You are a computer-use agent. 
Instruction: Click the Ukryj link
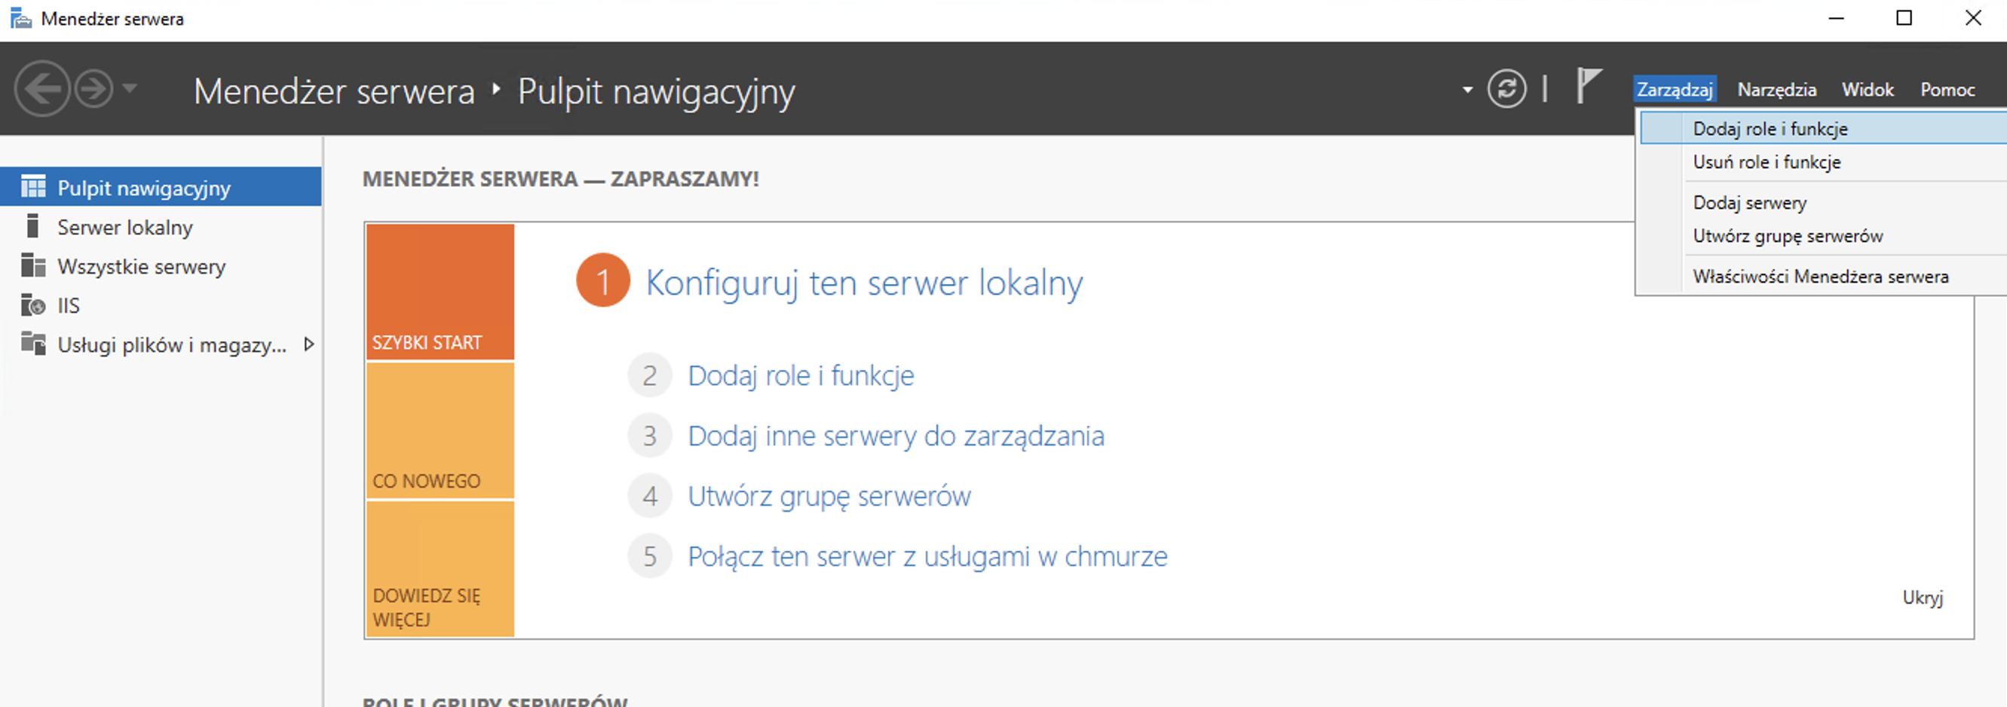[1924, 598]
